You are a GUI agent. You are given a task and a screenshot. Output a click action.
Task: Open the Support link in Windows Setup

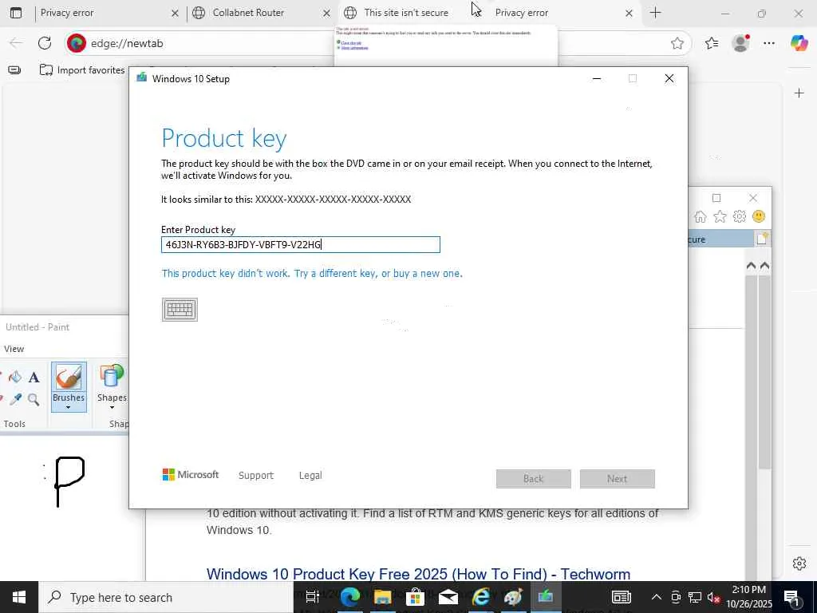point(256,476)
